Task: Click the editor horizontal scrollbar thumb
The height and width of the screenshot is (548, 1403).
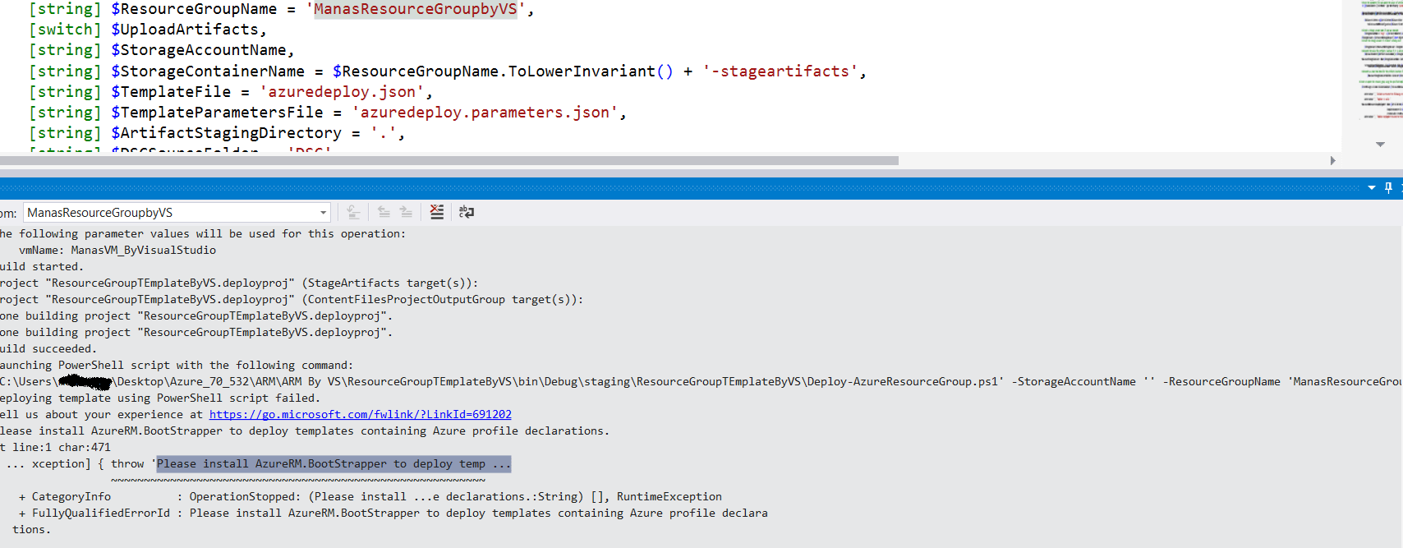Action: coord(449,160)
